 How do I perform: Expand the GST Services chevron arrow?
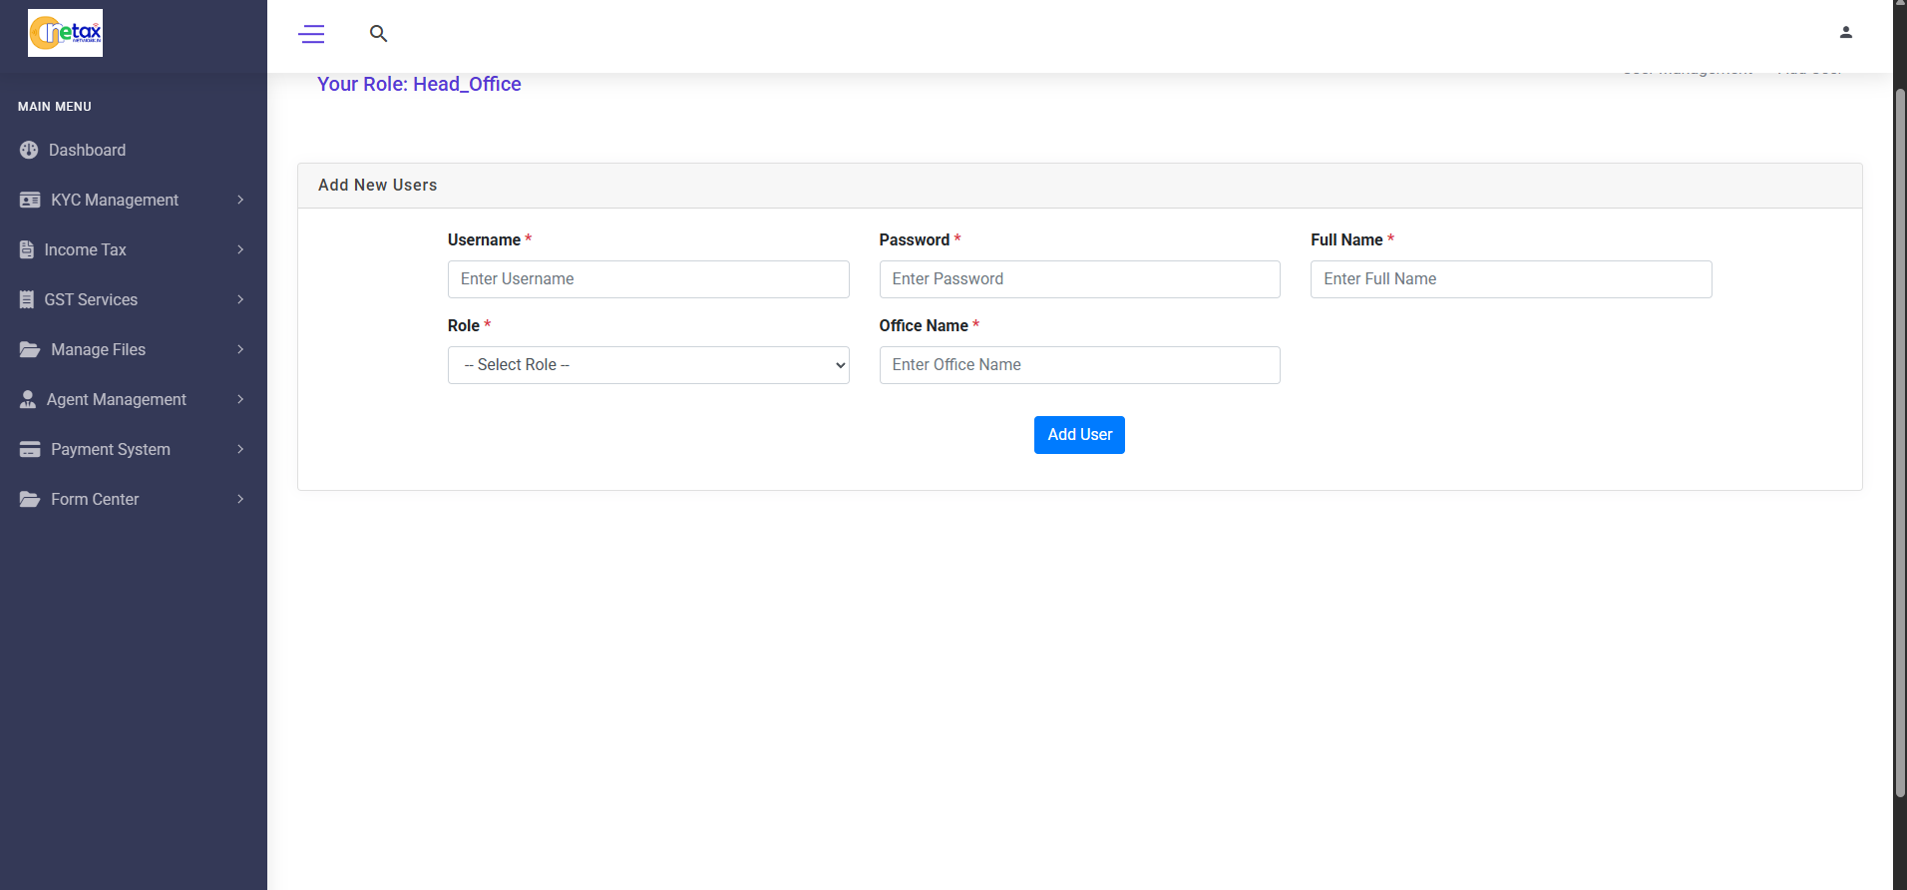(x=240, y=299)
